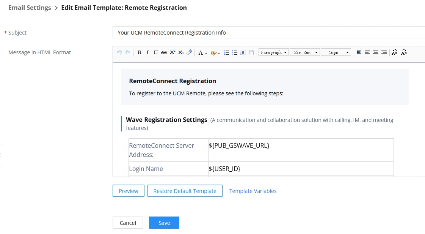This screenshot has height=234, width=425.
Task: Align text right
Action: (x=384, y=52)
